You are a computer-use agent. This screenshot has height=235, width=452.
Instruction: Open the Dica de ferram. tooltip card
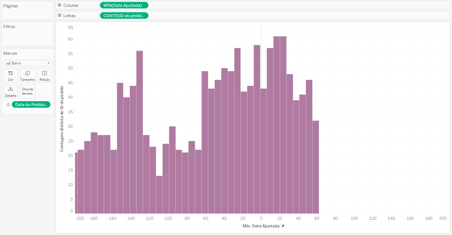click(28, 91)
